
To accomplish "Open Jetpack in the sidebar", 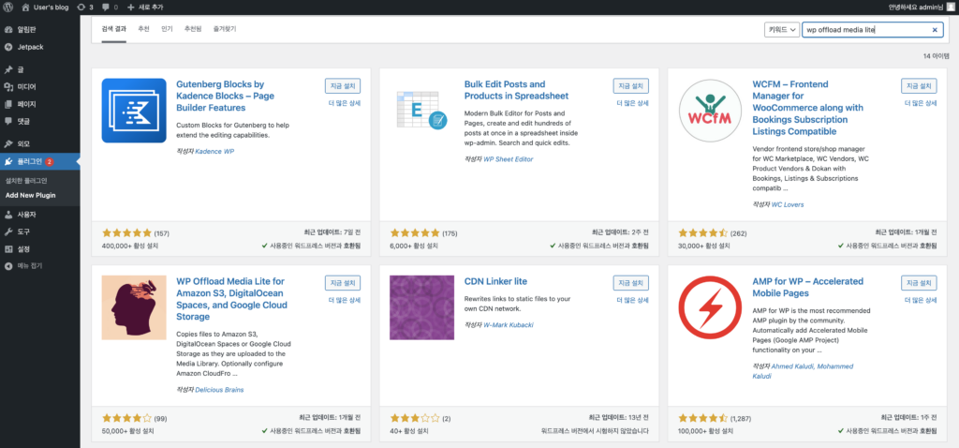I will click(x=39, y=47).
